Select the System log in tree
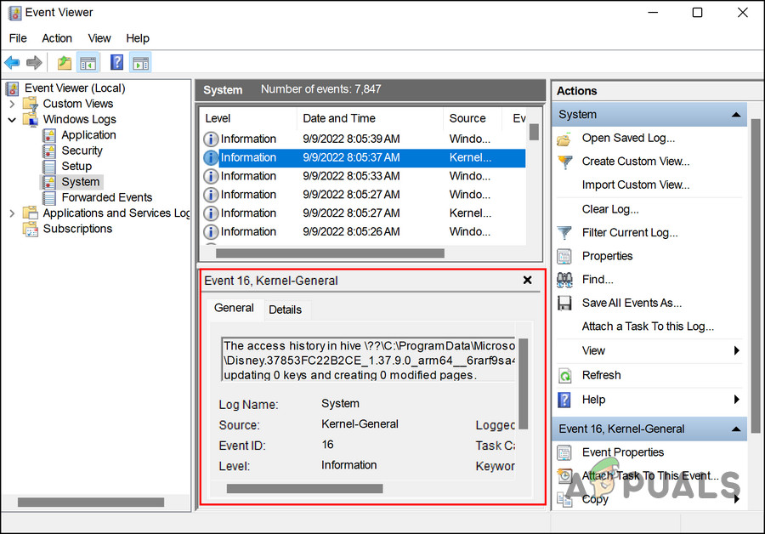 [81, 182]
